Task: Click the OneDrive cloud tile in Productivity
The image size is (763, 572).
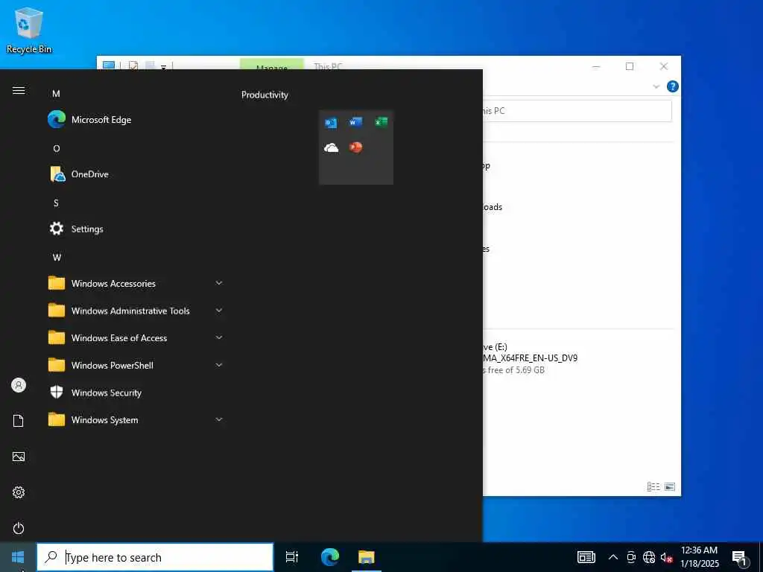Action: [x=331, y=147]
